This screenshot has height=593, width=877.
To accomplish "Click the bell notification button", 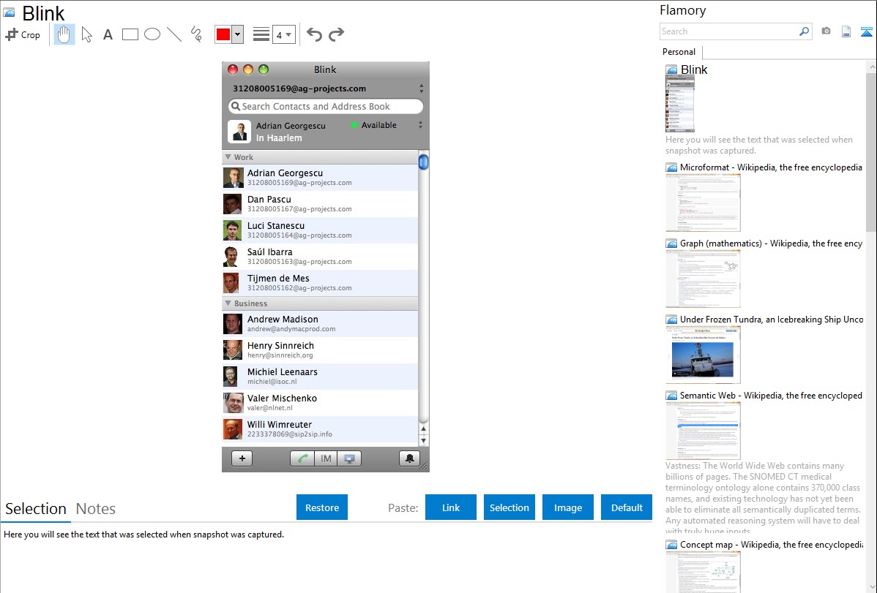I will click(409, 458).
